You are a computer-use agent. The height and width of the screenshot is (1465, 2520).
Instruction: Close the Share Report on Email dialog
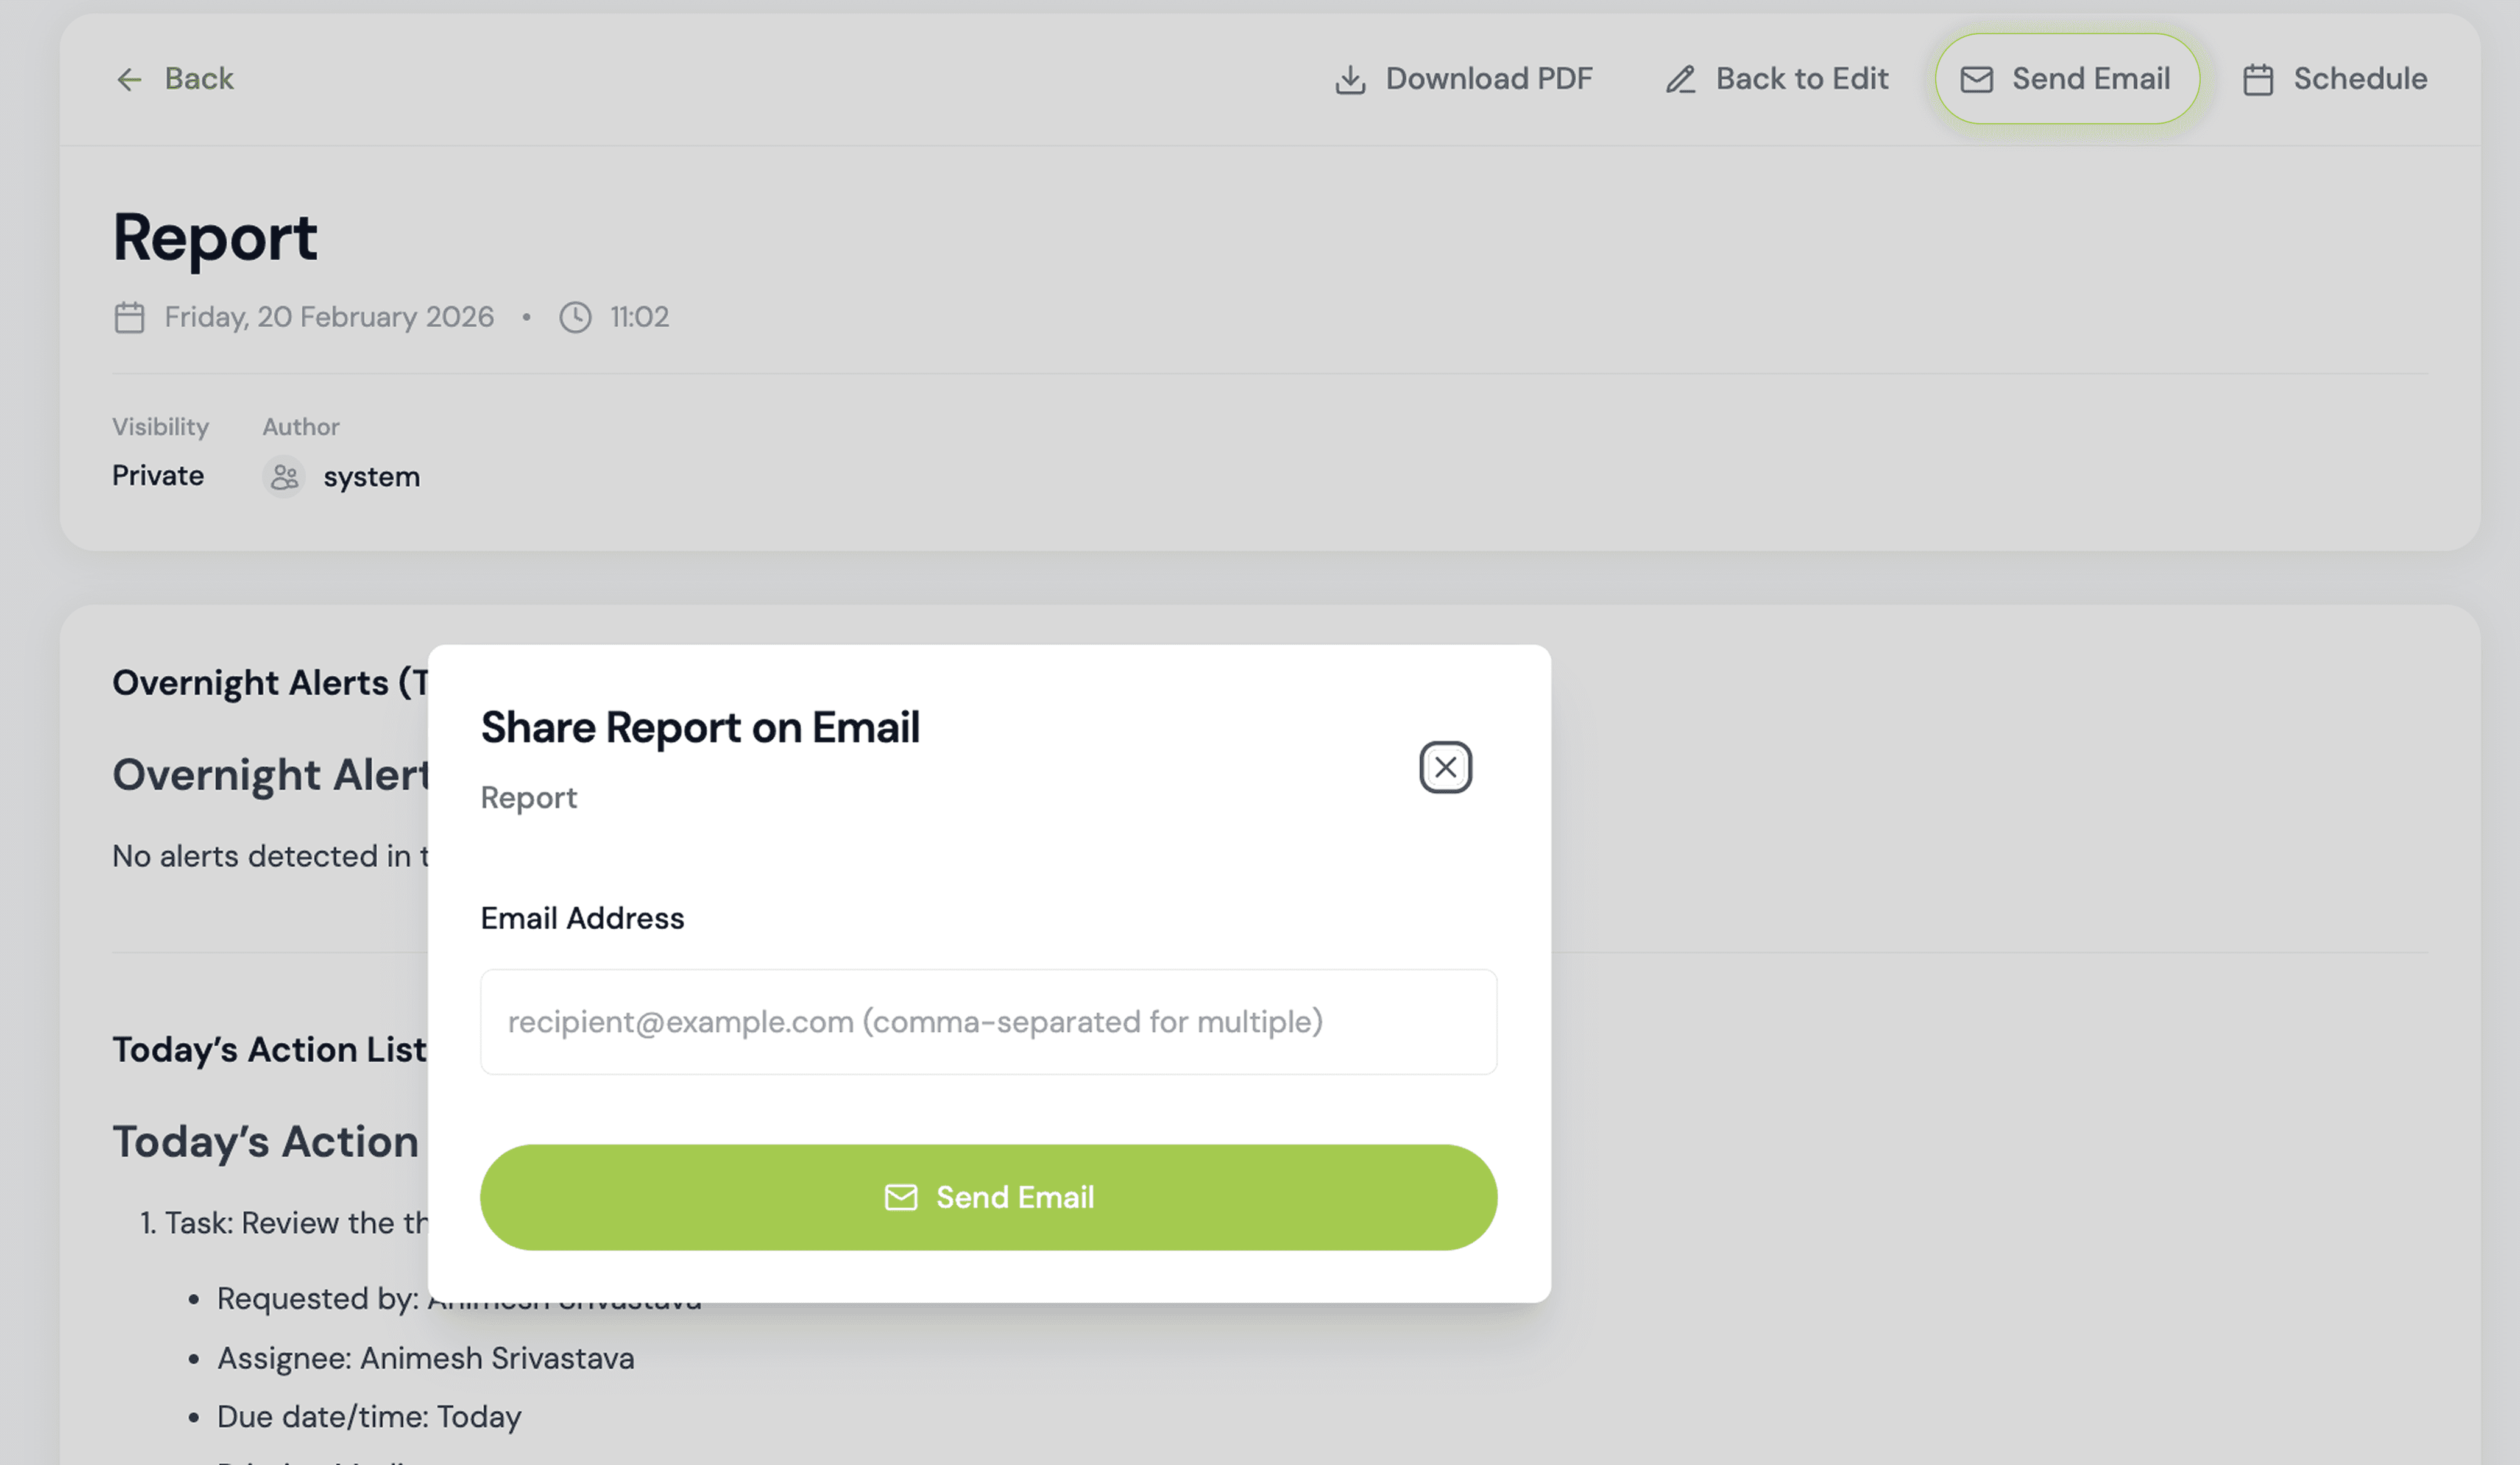(1445, 767)
